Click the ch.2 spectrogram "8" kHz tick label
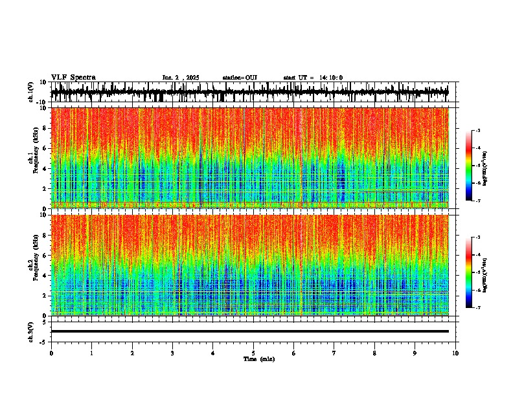The height and width of the screenshot is (396, 513). pos(45,236)
